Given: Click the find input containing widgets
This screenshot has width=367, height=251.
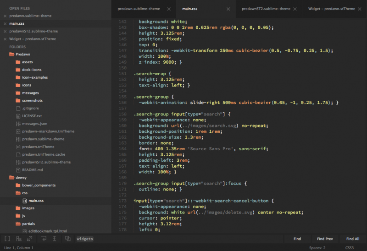Looking at the screenshot, I should point(178,239).
